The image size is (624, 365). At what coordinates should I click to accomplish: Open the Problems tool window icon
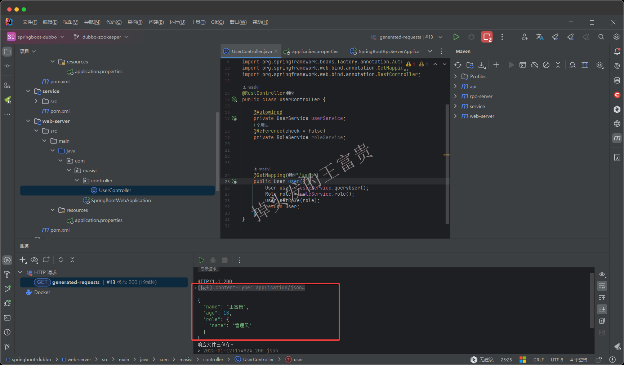[7, 332]
